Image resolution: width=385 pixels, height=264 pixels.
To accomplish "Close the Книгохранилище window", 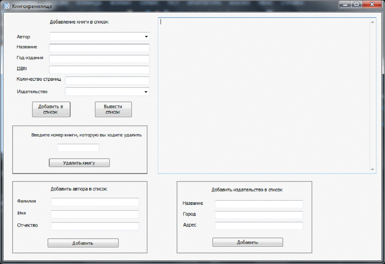I will (372, 4).
